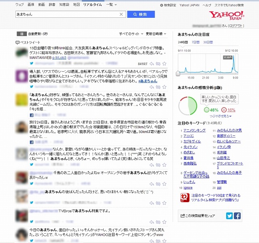This screenshot has width=259, height=243.
Task: Open the スマホでもYahoo!検索 link
Action: (x=229, y=5)
